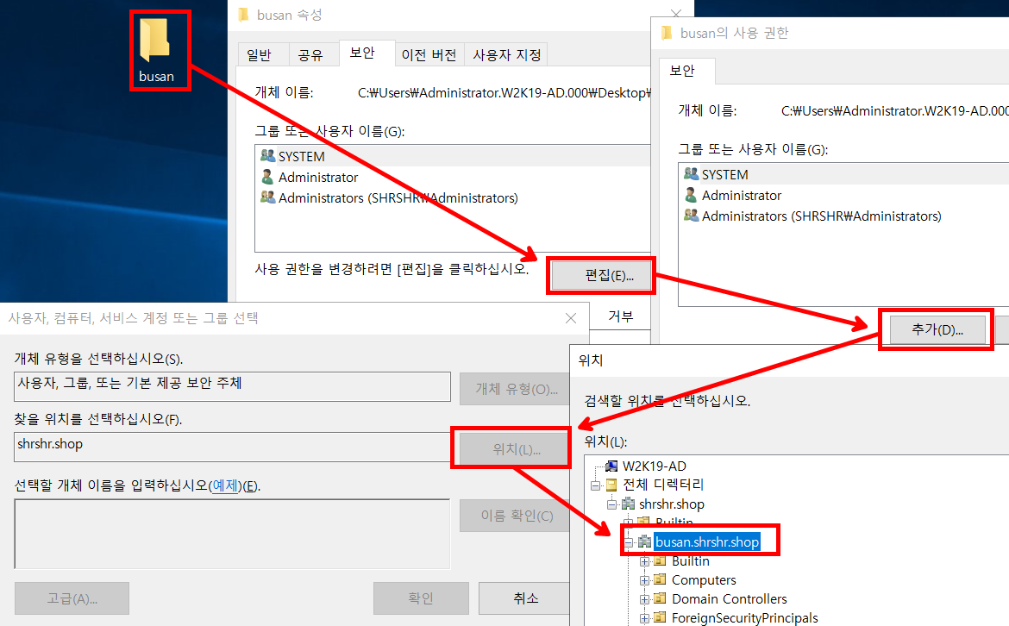Viewport: 1009px width, 626px height.
Task: Select Administrators (SHRSHR₩Administrators) in busan 속성
Action: (x=398, y=197)
